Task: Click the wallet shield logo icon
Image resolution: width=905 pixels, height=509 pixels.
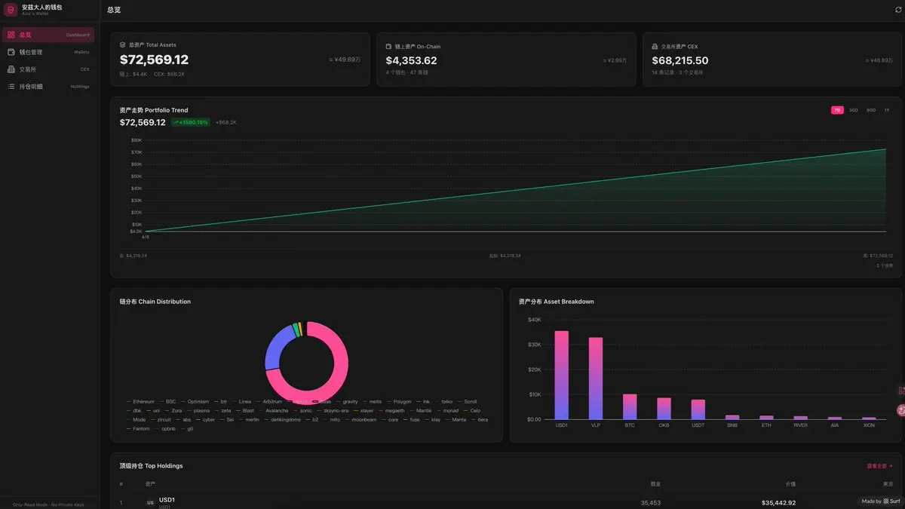Action: pyautogui.click(x=11, y=10)
